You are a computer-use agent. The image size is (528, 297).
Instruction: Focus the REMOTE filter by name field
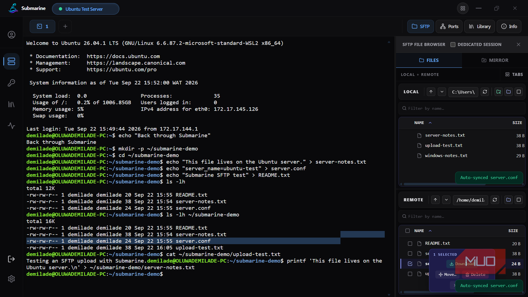[462, 216]
